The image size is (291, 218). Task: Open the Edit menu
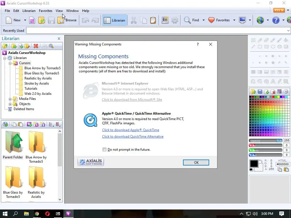point(16,11)
